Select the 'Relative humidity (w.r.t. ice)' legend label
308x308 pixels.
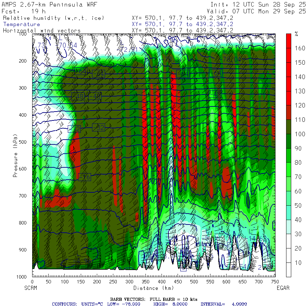(53, 18)
